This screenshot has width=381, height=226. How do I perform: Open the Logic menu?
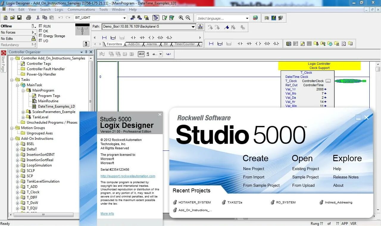click(59, 10)
